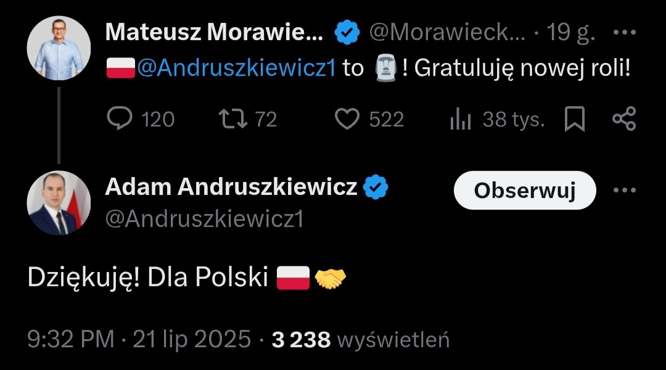Click the 3 238 wyświetleń view count
Image resolution: width=666 pixels, height=370 pixels.
361,339
